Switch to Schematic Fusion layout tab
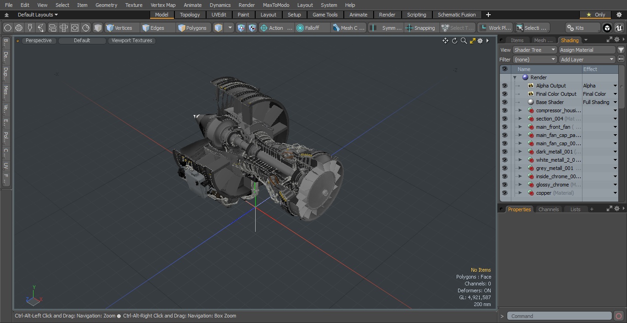Screen dimensions: 627x323 pyautogui.click(x=457, y=15)
